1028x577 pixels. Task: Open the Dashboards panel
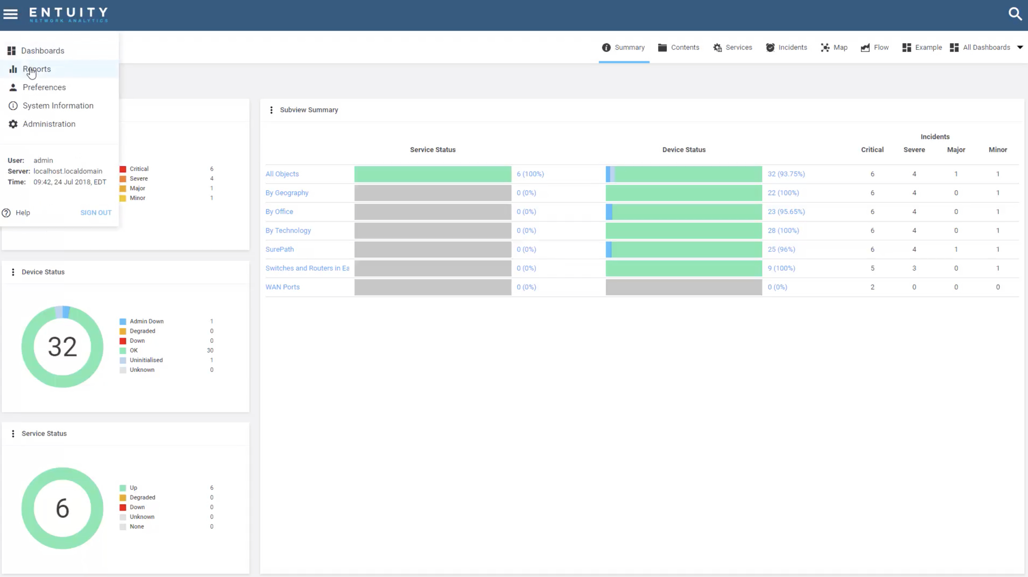(42, 50)
